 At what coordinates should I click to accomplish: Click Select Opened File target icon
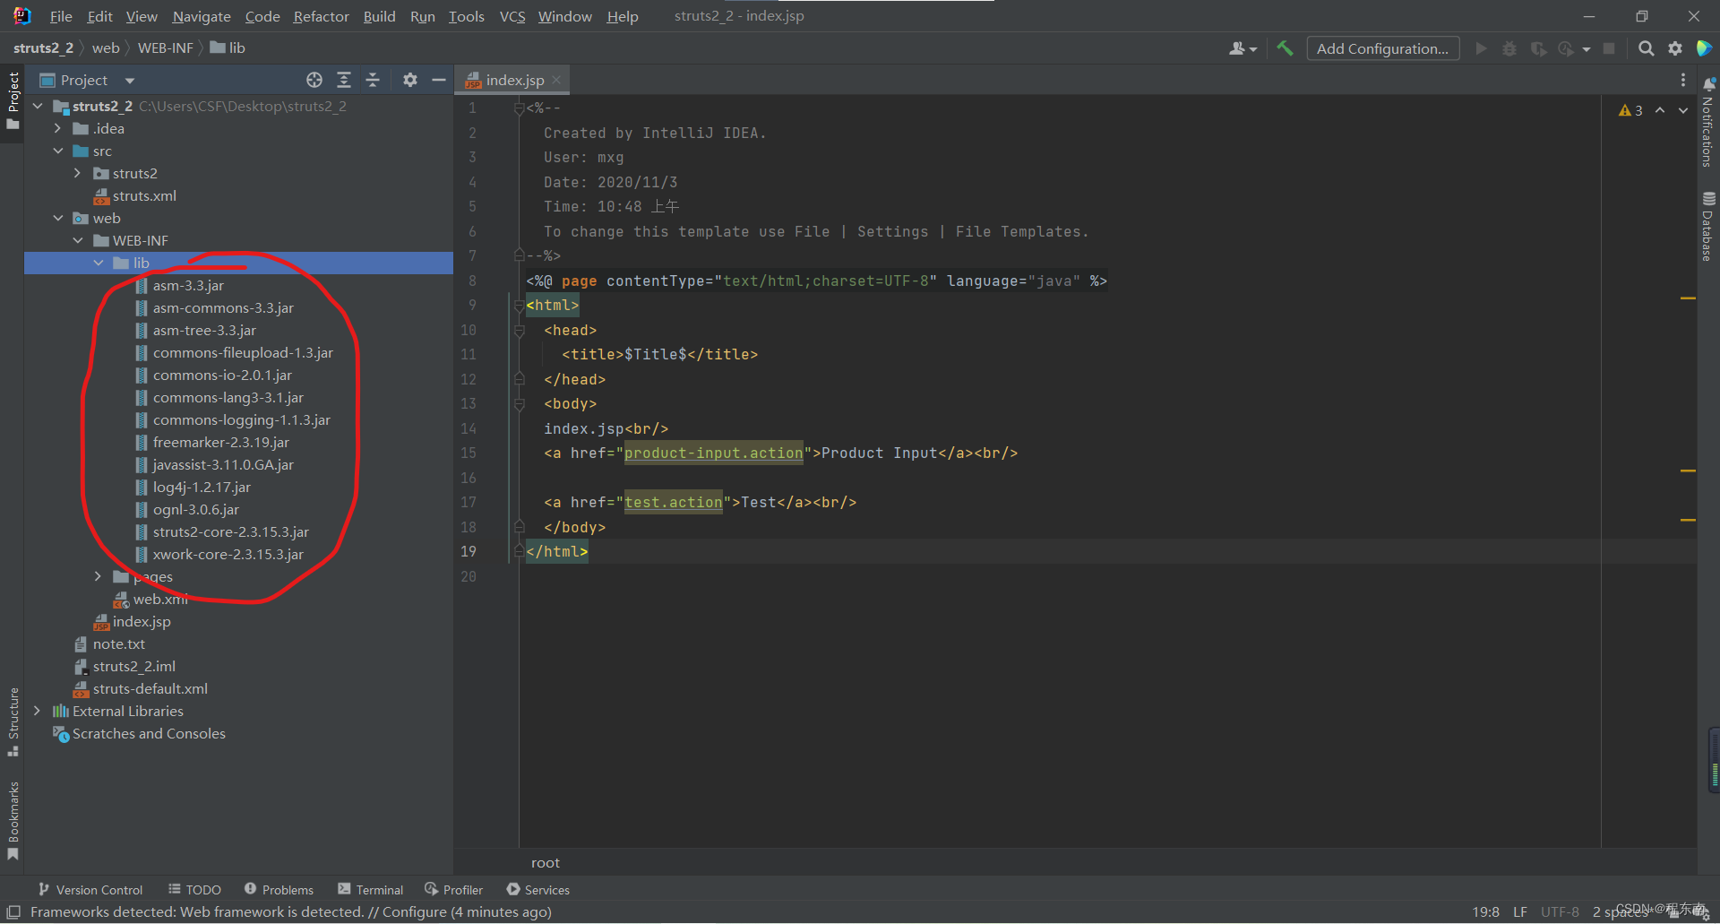(x=314, y=80)
